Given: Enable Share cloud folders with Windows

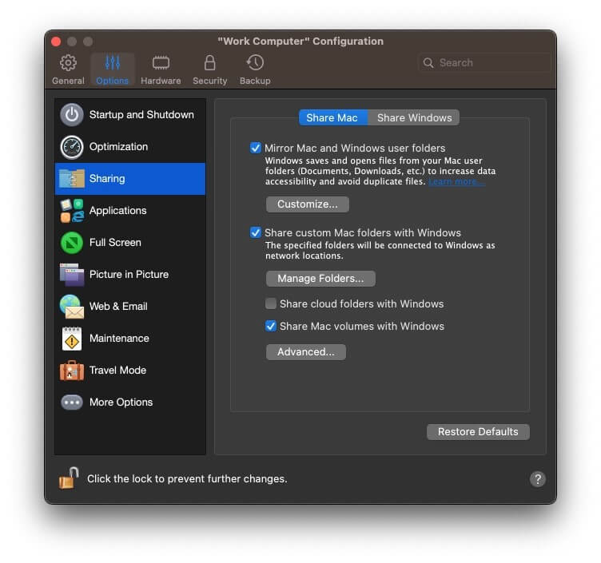Looking at the screenshot, I should click(271, 303).
